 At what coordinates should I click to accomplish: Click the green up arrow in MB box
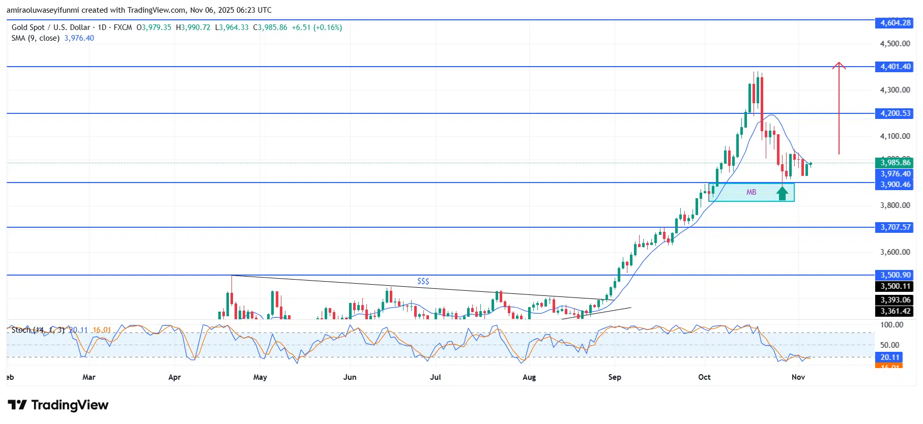(782, 193)
